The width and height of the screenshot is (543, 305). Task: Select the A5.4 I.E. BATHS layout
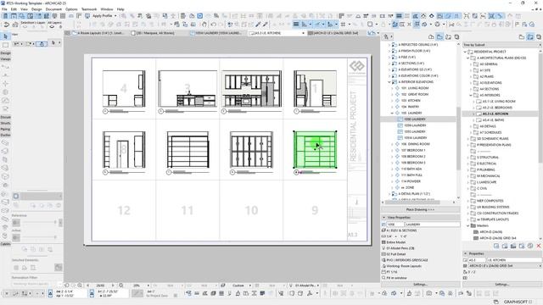click(x=494, y=120)
